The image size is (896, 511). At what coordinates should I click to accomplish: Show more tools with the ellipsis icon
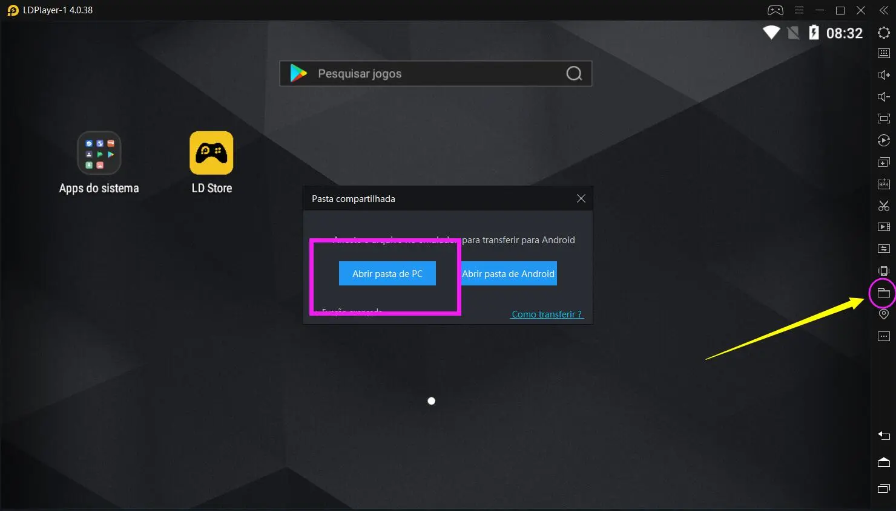click(883, 336)
